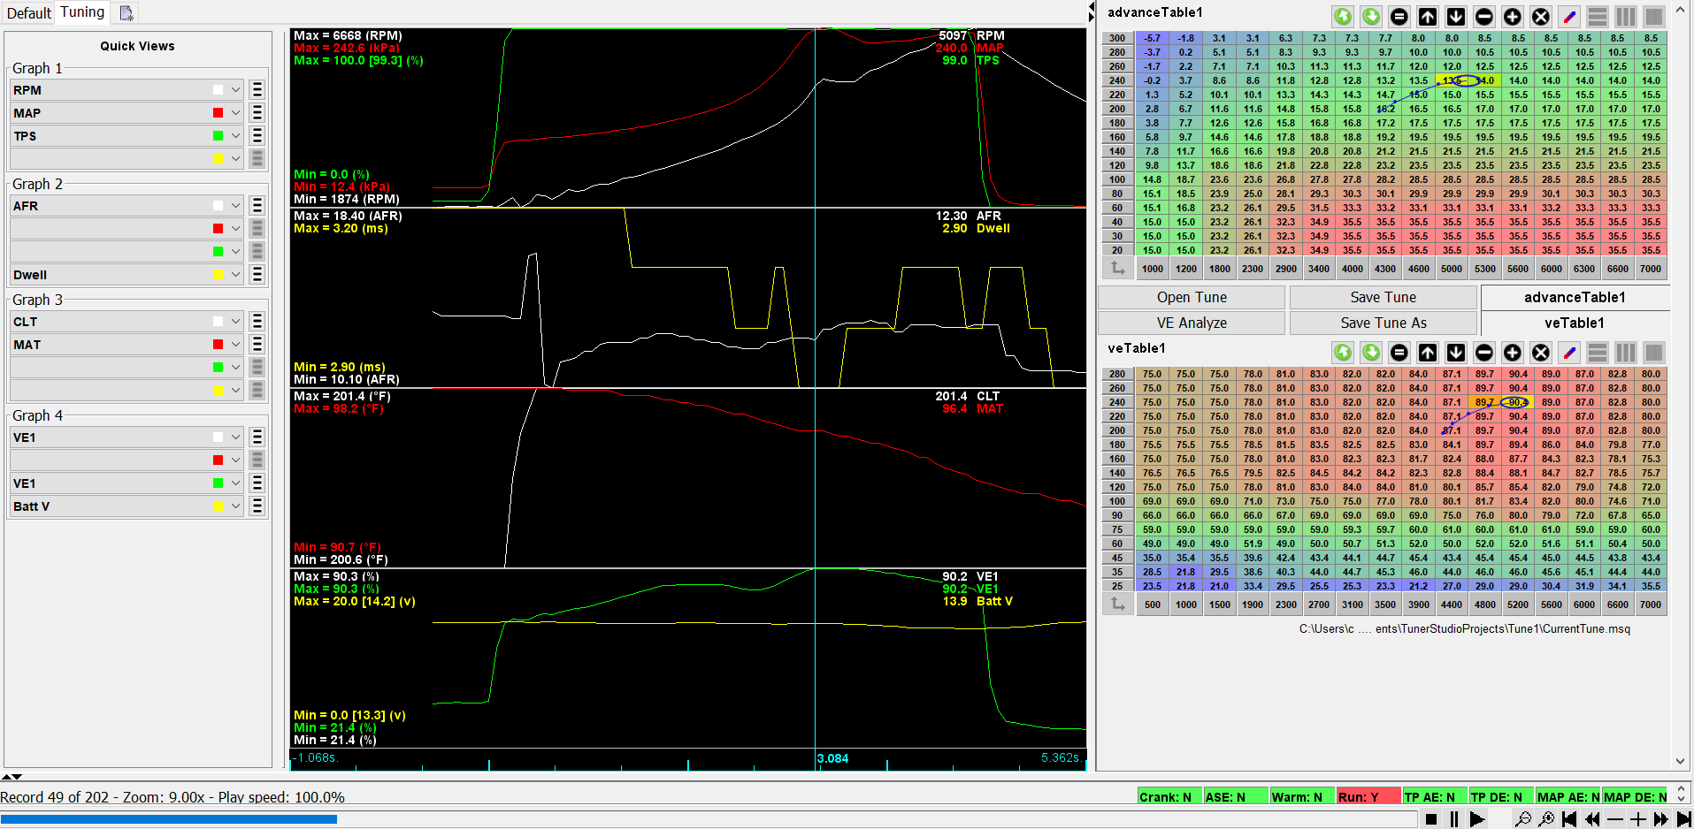Click the zoom in magnifier icon
Image resolution: width=1694 pixels, height=829 pixels.
tap(1546, 819)
